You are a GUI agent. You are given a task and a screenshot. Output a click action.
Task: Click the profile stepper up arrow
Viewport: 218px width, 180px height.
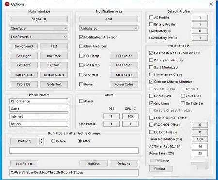coord(42,140)
